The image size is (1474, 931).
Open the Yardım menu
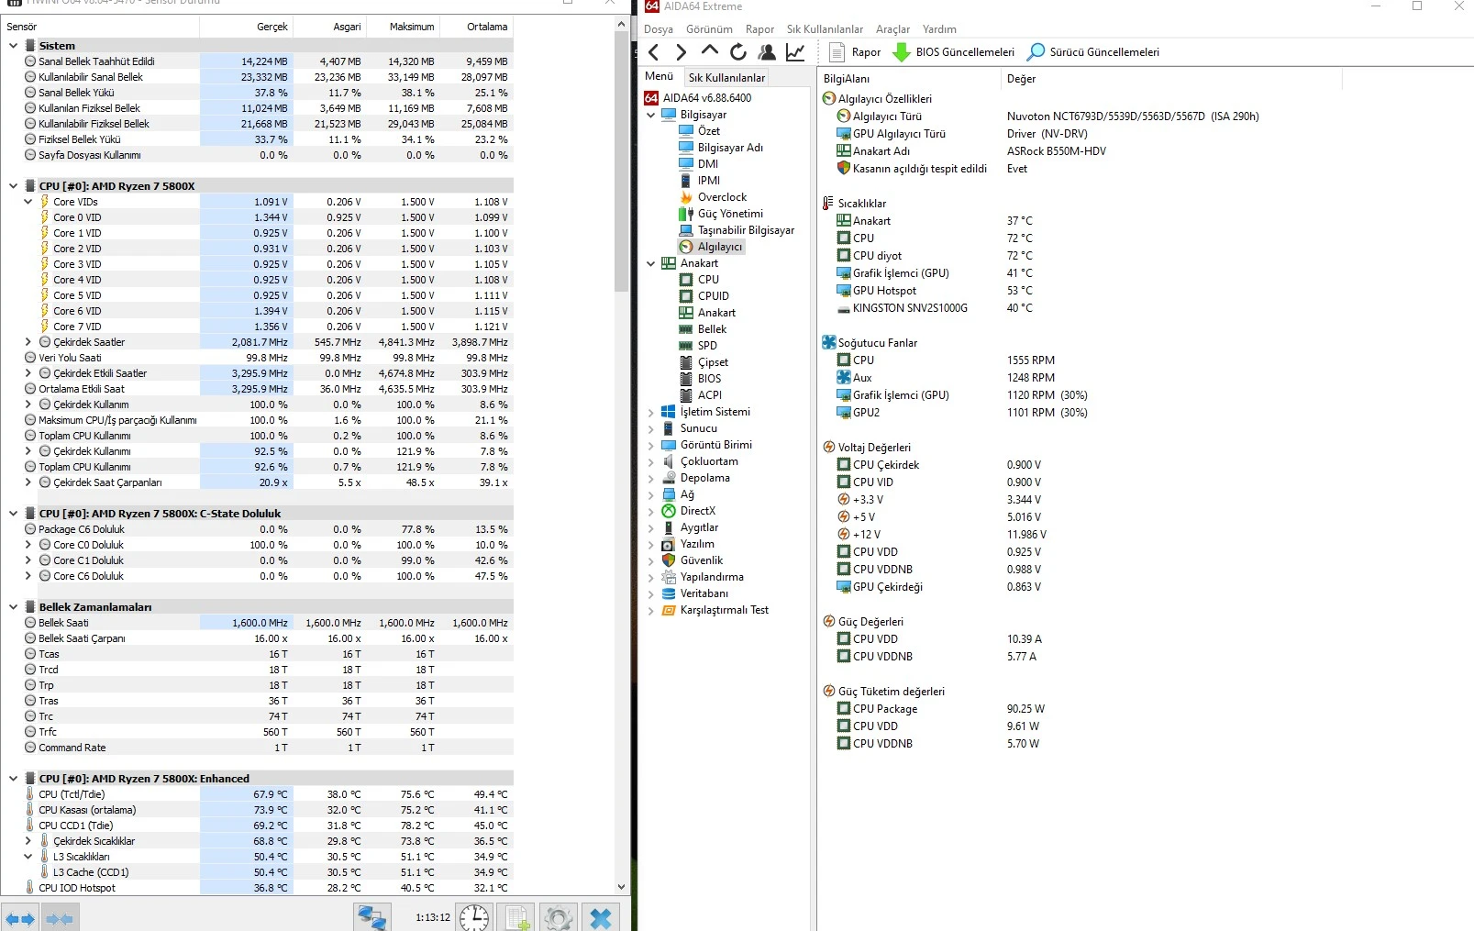939,29
